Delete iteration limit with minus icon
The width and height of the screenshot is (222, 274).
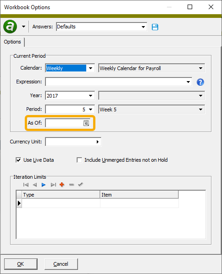pos(72,185)
